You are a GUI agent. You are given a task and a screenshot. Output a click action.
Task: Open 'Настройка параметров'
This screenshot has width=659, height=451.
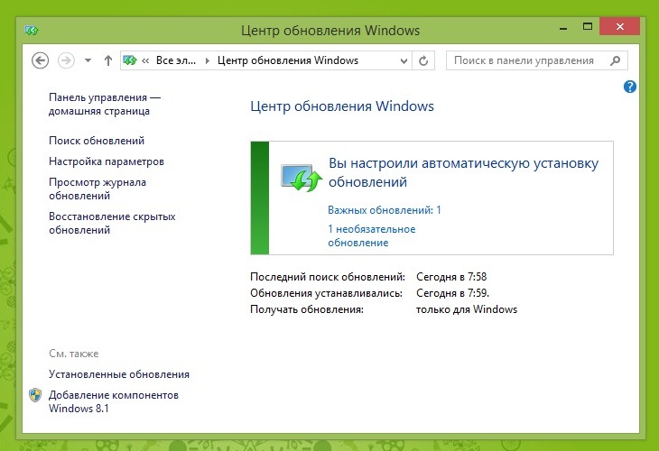pyautogui.click(x=107, y=161)
